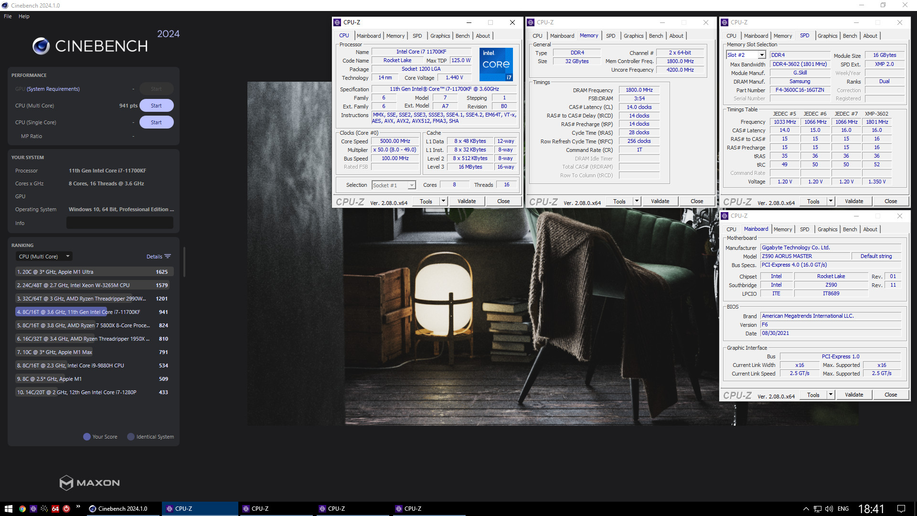Click the pinned CPU-Z icon beside Chrome
The height and width of the screenshot is (516, 917).
tap(33, 509)
